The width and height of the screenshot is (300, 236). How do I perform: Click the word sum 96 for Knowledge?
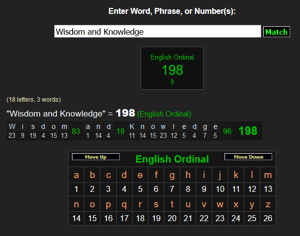pos(227,131)
